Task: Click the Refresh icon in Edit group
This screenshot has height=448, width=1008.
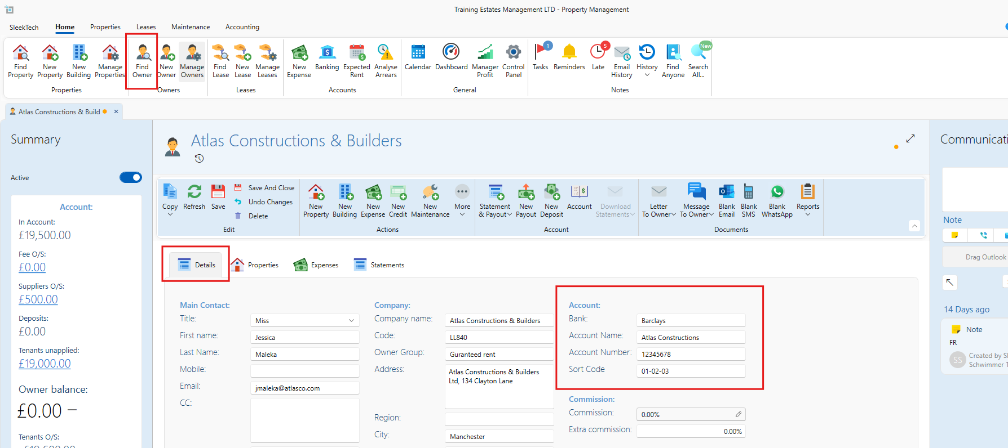Action: (x=194, y=197)
